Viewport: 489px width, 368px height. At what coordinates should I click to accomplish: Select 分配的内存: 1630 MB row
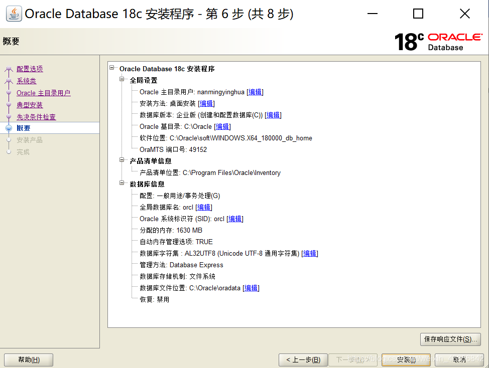tap(171, 231)
